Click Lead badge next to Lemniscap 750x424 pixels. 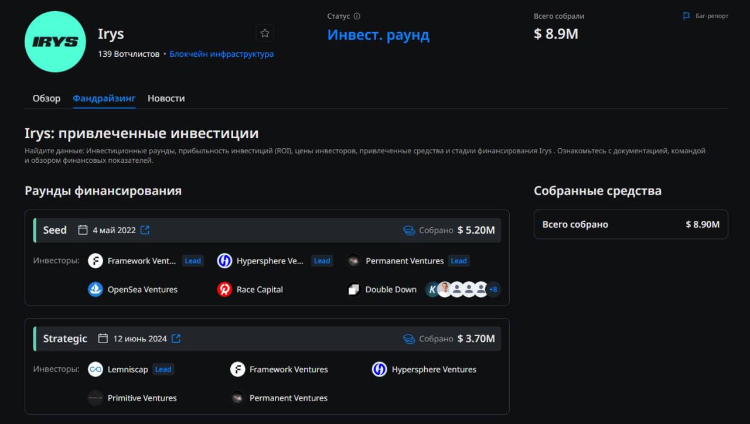163,370
